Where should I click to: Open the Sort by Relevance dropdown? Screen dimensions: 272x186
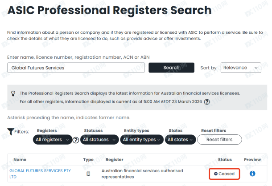[241, 68]
